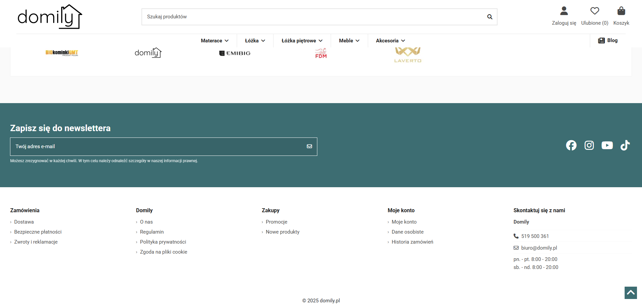Click the Skontaktuj się z nami heading

tap(539, 210)
